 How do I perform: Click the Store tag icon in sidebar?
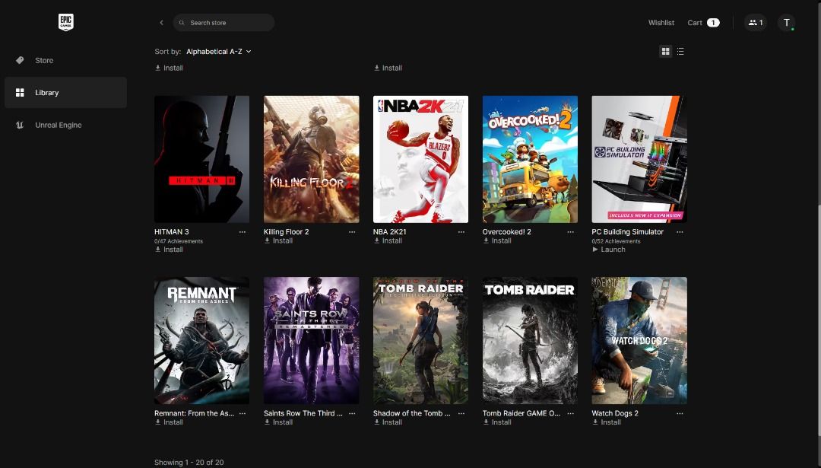point(20,60)
